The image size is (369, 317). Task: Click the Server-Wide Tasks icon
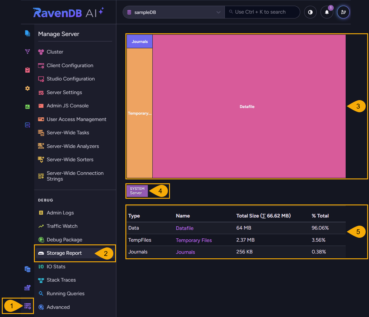click(41, 132)
